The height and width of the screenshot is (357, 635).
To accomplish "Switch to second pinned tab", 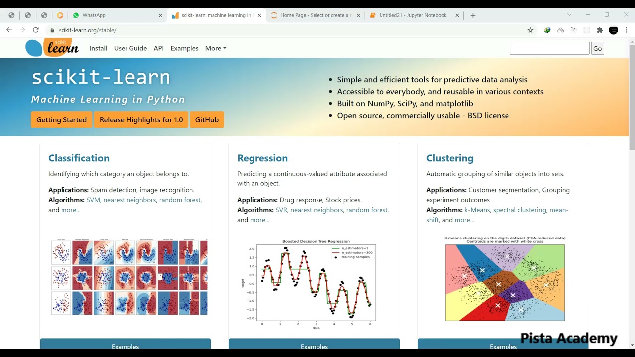I will 28,15.
